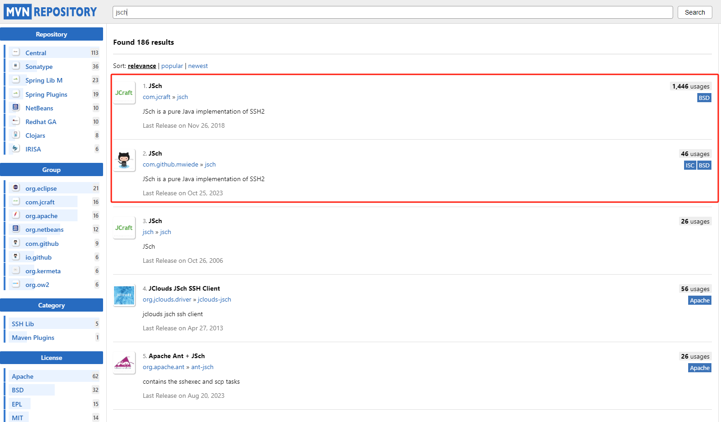Sort results by newest
The width and height of the screenshot is (721, 422).
[x=198, y=66]
